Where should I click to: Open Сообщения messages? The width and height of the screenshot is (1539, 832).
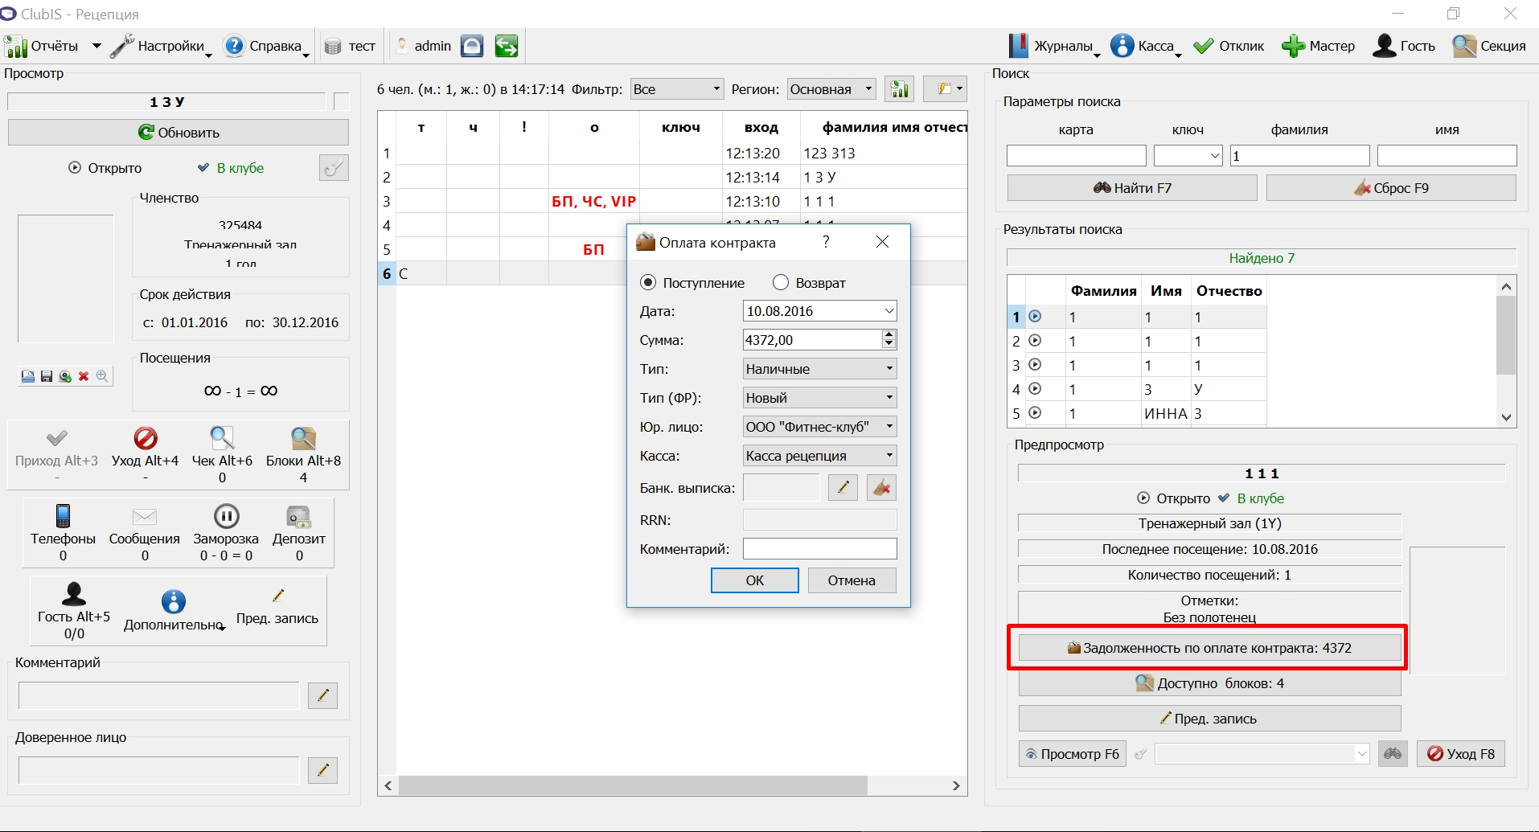click(x=145, y=532)
